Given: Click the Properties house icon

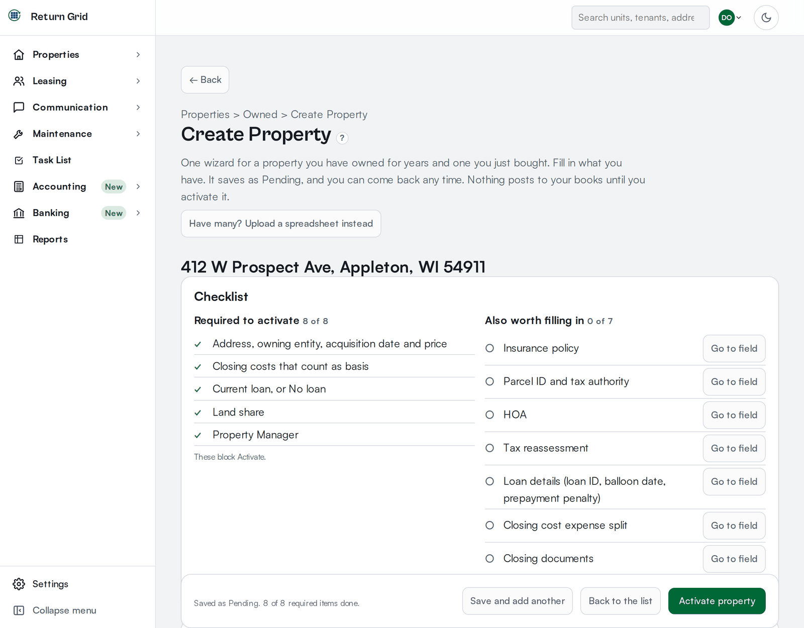Looking at the screenshot, I should 19,55.
